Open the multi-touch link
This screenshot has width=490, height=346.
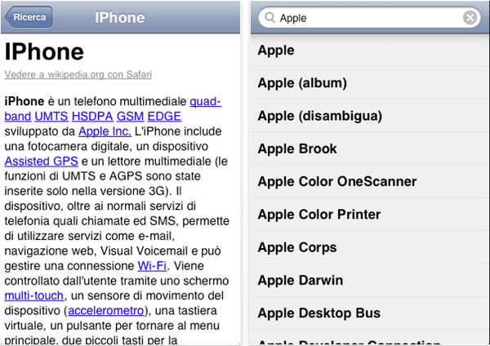pos(34,295)
